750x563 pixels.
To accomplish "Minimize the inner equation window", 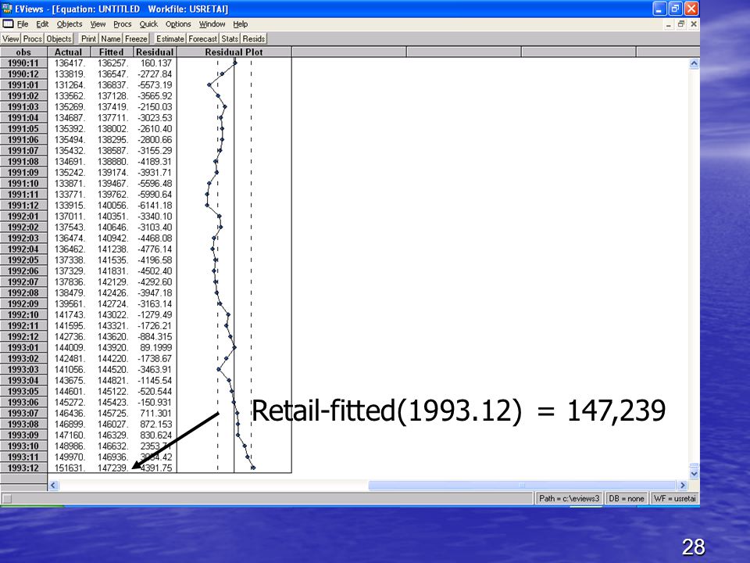I will coord(668,24).
